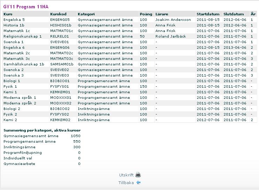This screenshot has width=259, height=190.
Task: Select the Svenska 3 course name
Action: click(x=14, y=76)
